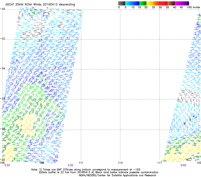
Task: Click the NOAA/NESDIS Center for Satellite Applications credit
Action: point(117,175)
